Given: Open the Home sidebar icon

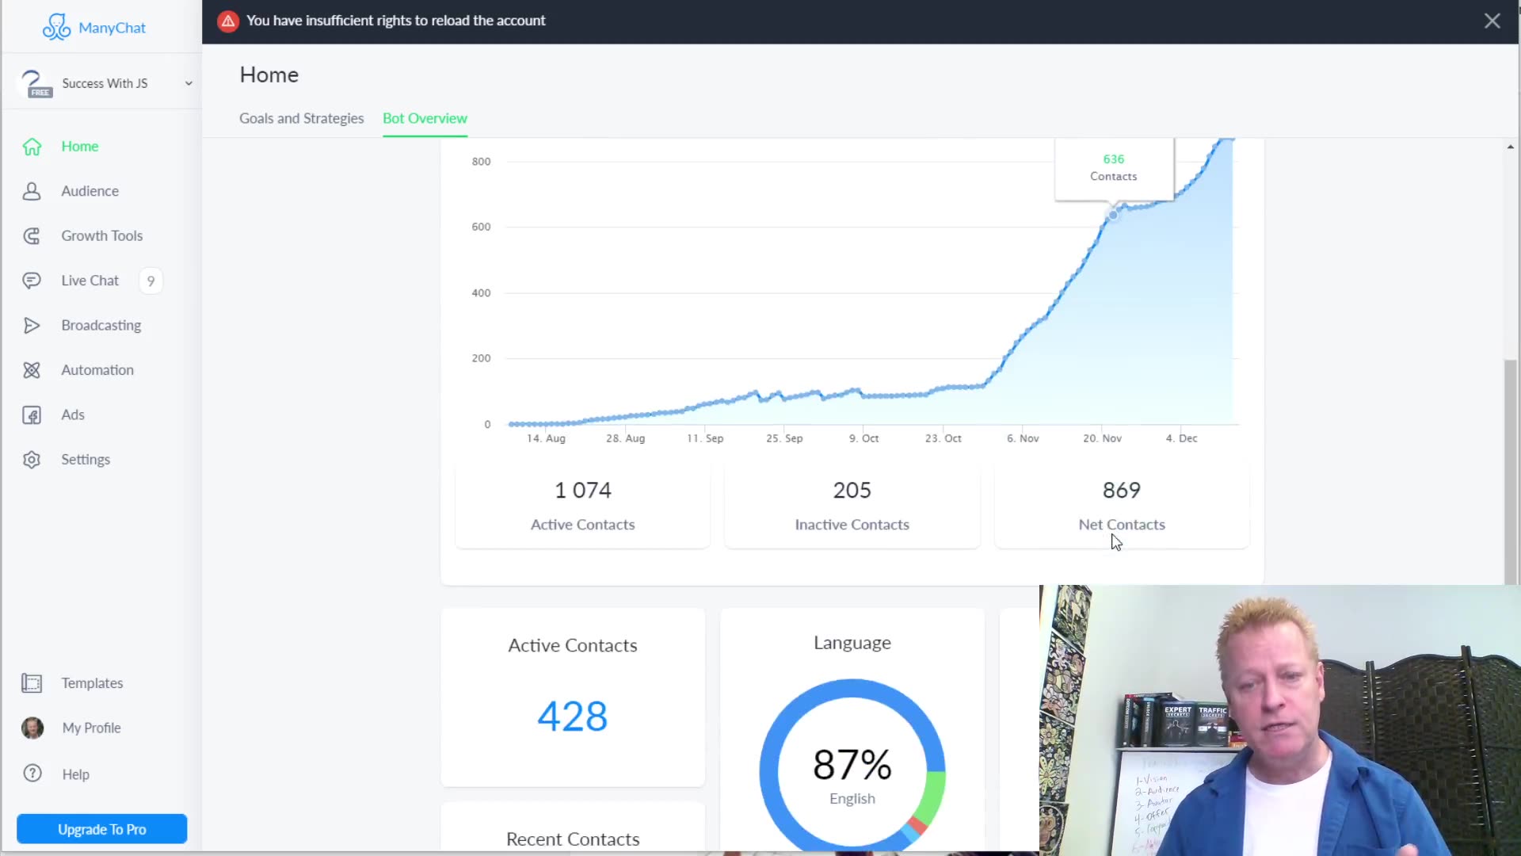Looking at the screenshot, I should 32,147.
